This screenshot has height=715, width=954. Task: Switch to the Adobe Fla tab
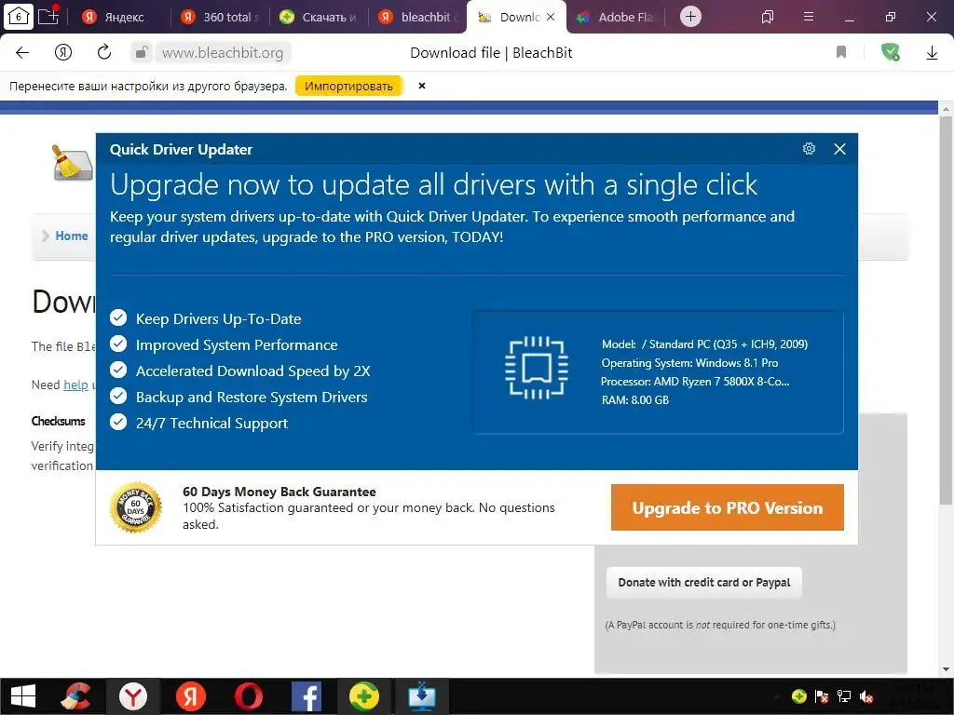click(615, 17)
